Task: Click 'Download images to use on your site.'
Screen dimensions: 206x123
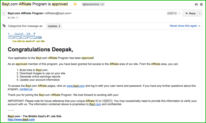Action: (43, 73)
